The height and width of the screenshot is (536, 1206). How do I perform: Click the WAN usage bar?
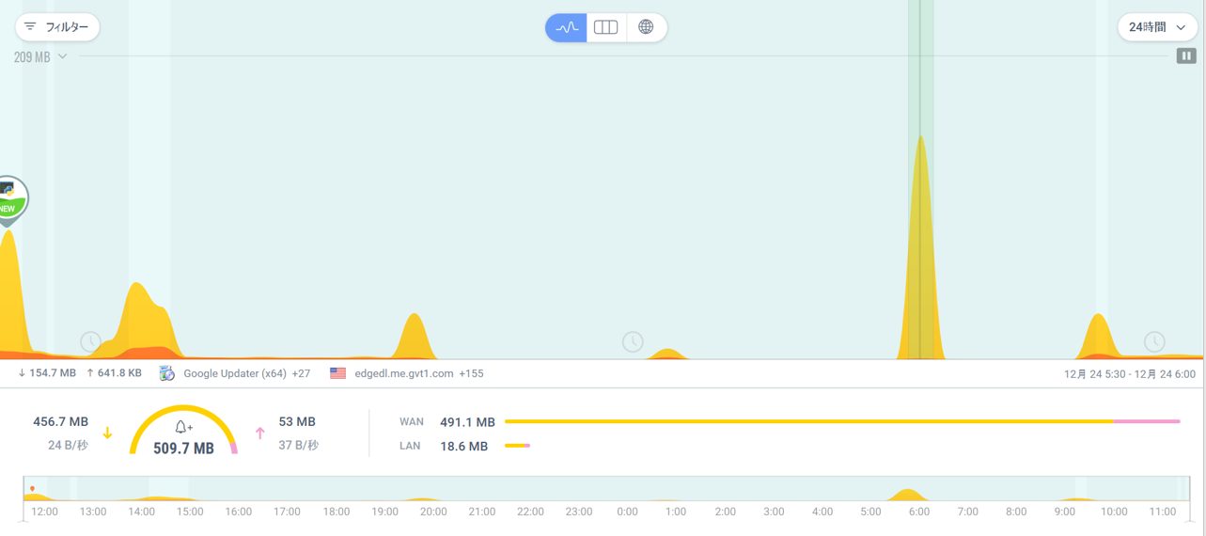(x=808, y=422)
